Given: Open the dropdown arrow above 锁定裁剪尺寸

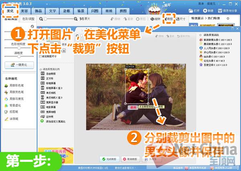Looking at the screenshot, I should (64, 51).
